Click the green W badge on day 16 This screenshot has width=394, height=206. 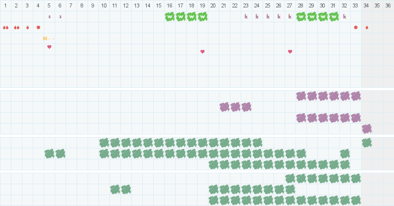pos(170,16)
